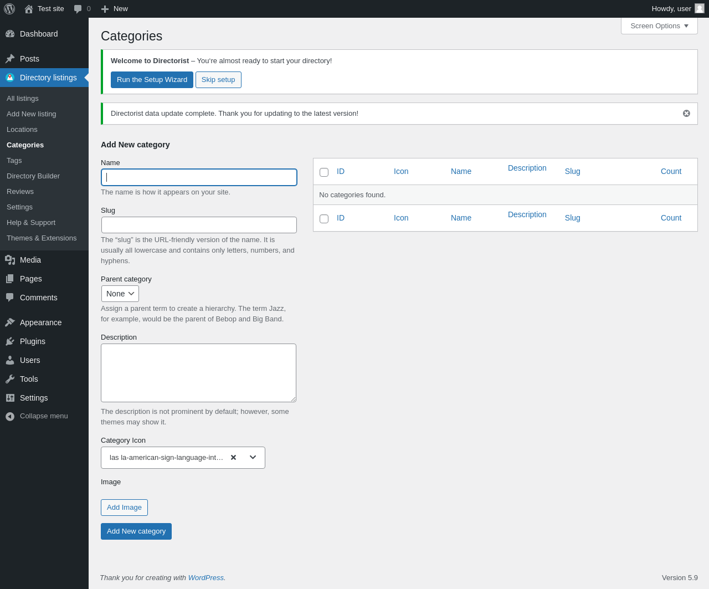
Task: Sort by Description in table header
Action: point(527,168)
